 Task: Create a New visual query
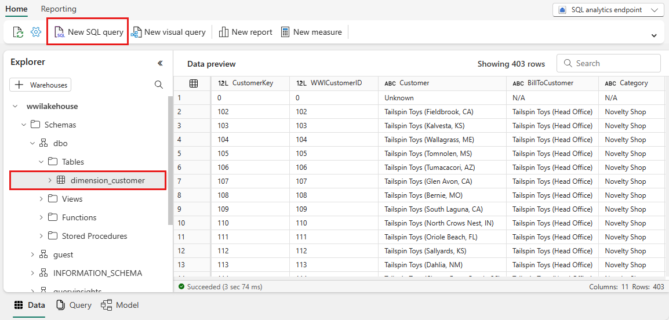[169, 32]
